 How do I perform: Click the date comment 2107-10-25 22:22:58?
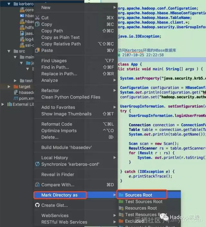coord(143,55)
